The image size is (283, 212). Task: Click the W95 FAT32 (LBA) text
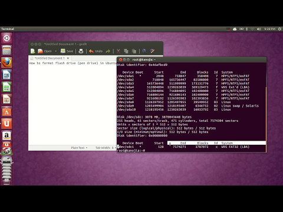(x=235, y=147)
